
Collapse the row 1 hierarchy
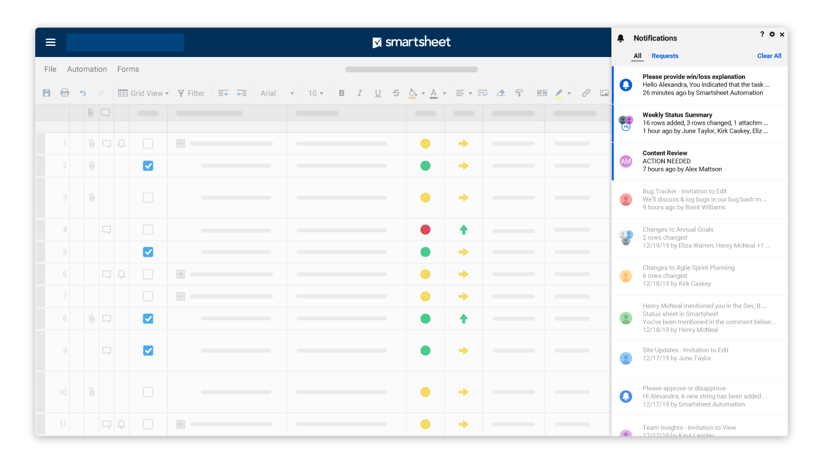[x=180, y=143]
